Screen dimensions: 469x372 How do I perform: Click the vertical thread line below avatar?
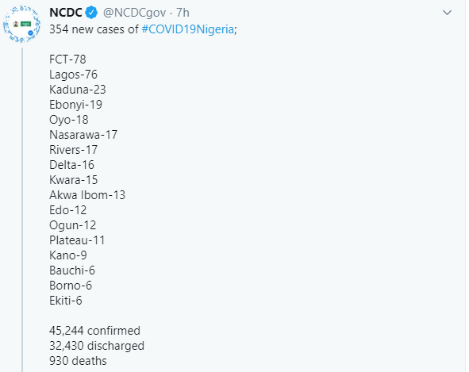click(22, 209)
